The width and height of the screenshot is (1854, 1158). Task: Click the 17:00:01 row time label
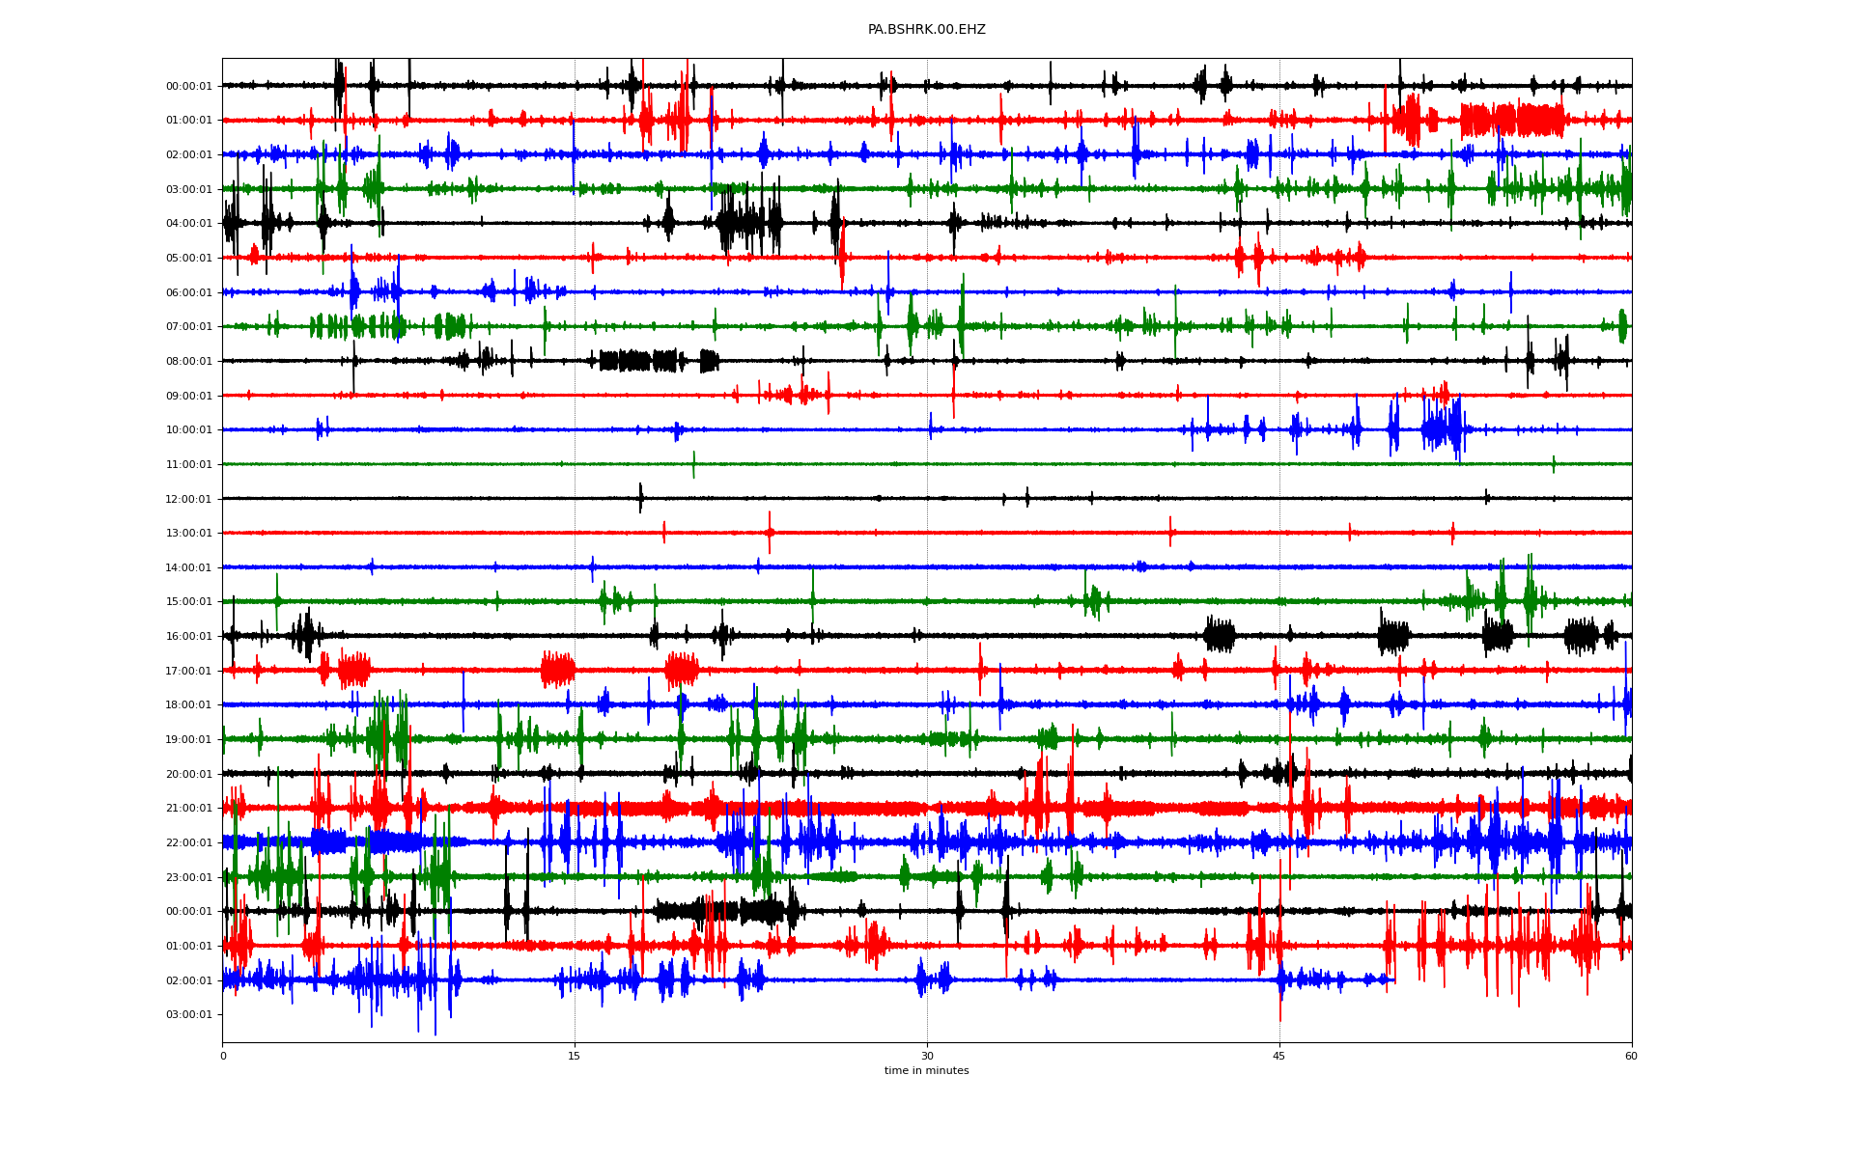click(x=188, y=672)
